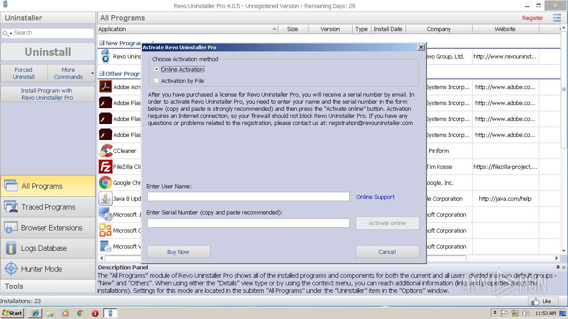Click the Java 8 Update program icon
The height and width of the screenshot is (319, 568).
click(x=106, y=198)
